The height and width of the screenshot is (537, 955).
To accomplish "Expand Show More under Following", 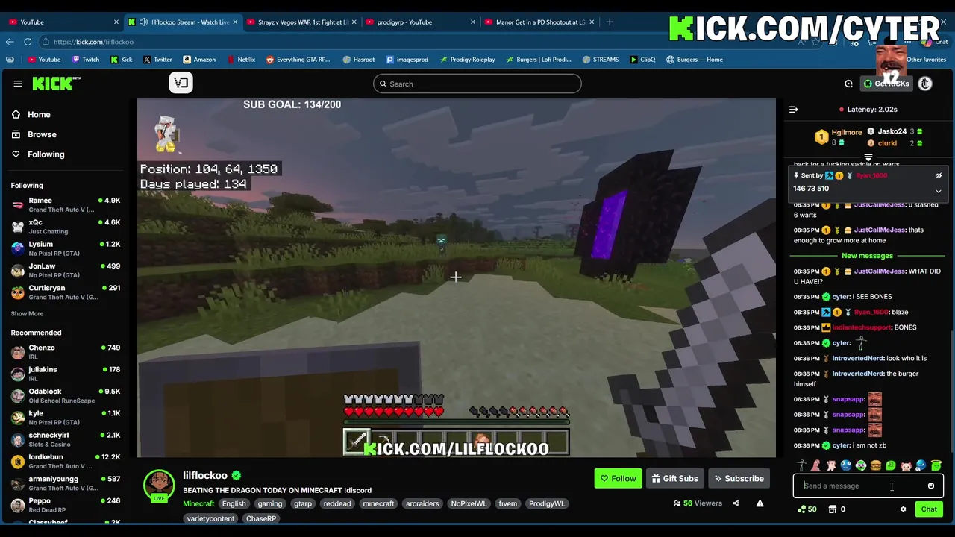I will pyautogui.click(x=27, y=314).
